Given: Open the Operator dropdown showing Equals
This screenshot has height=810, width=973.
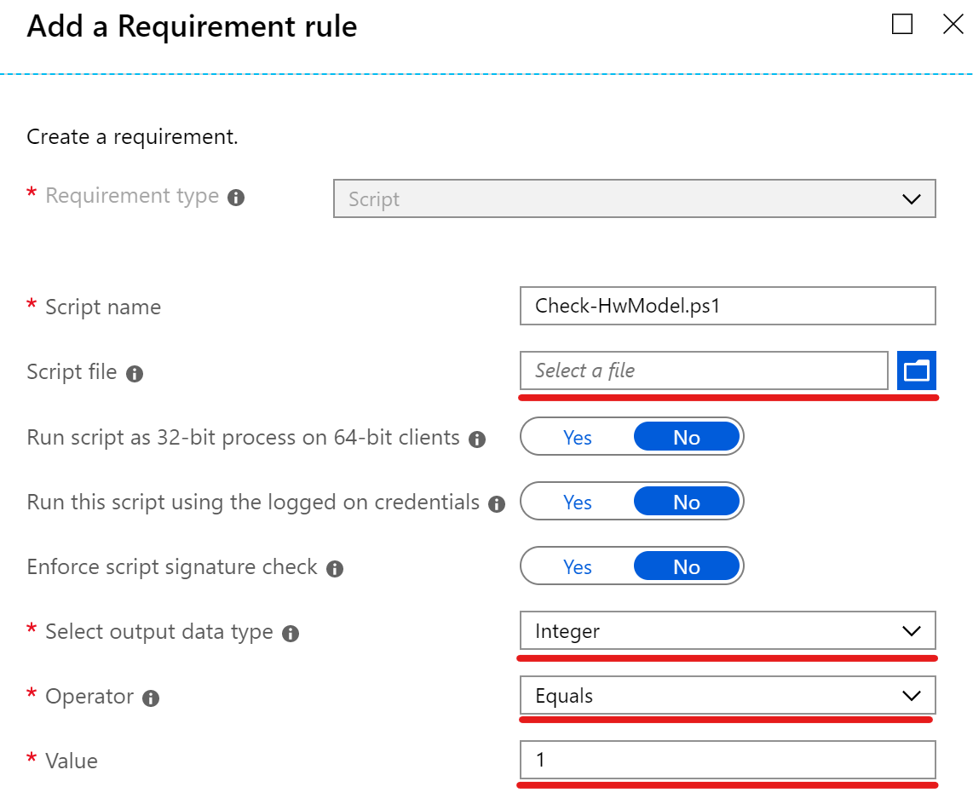Looking at the screenshot, I should click(727, 696).
